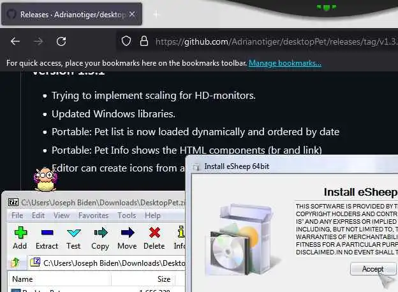
Task: Open the 7-Zip File menu
Action: (17, 215)
